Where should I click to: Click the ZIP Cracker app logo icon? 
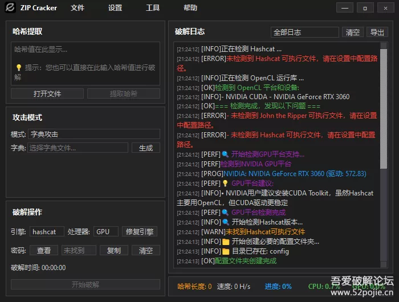coord(10,7)
